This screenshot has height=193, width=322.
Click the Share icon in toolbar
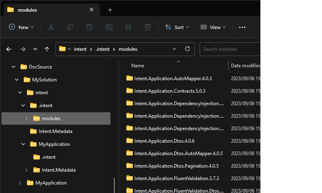tap(128, 27)
